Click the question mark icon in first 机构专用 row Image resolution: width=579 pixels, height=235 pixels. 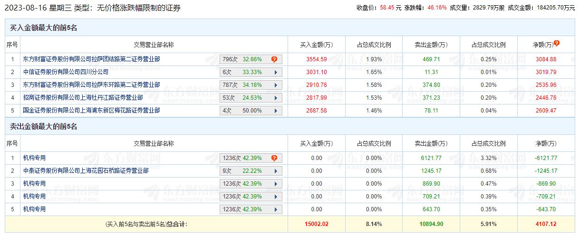click(274, 158)
